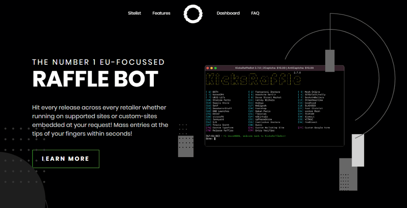Viewport: 407px width, 208px height.
Task: Select the Mesh Online entry in terminal
Action: (x=312, y=92)
